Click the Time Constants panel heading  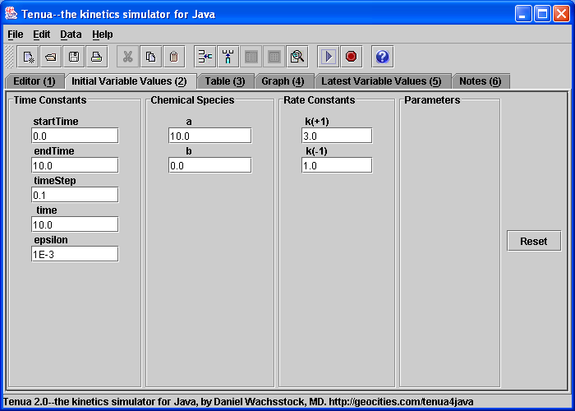[x=50, y=100]
